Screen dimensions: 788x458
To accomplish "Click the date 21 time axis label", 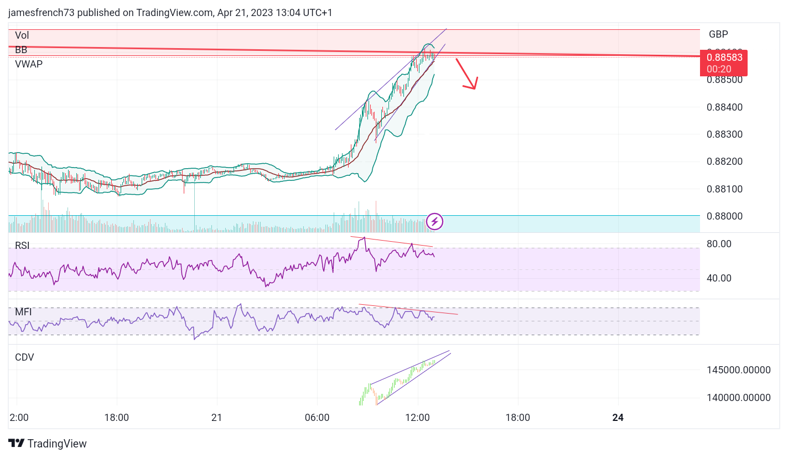I will pos(217,418).
